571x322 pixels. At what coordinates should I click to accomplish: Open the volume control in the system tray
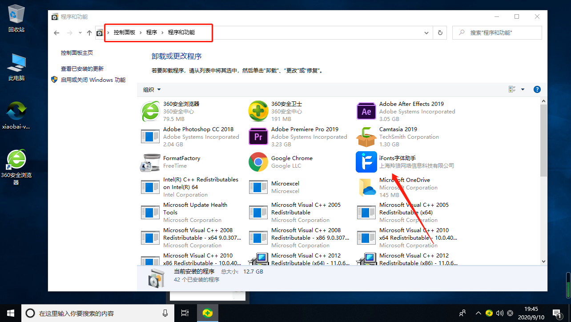499,313
